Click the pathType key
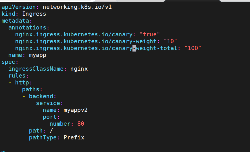The width and height of the screenshot is (250, 152). 43,137
